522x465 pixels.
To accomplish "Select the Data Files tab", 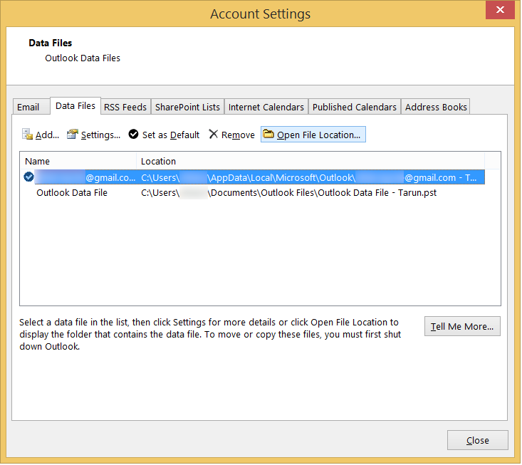I will [75, 106].
